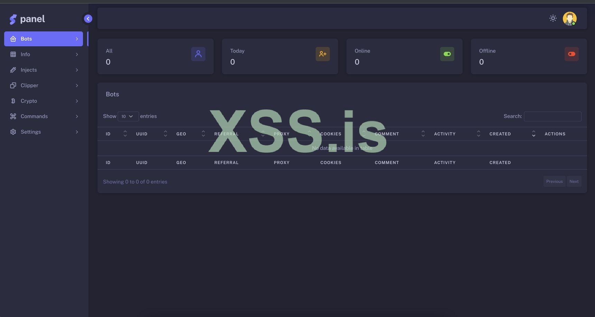Expand the Injects menu chevron
Image resolution: width=595 pixels, height=317 pixels.
point(77,70)
